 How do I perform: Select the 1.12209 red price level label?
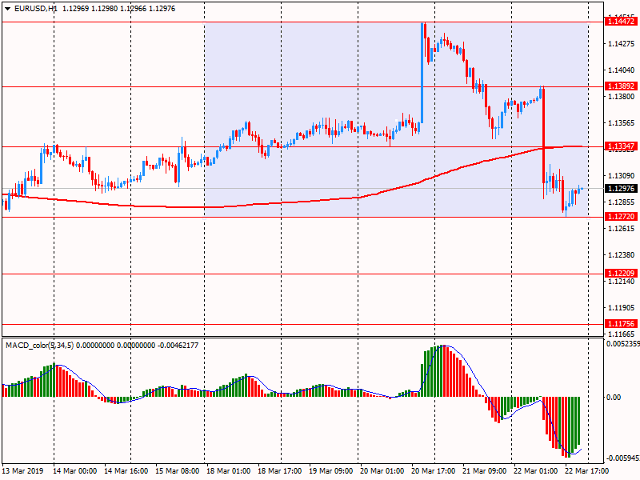tap(621, 274)
